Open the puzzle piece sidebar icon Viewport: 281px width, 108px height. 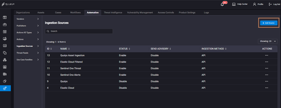(x=5, y=53)
